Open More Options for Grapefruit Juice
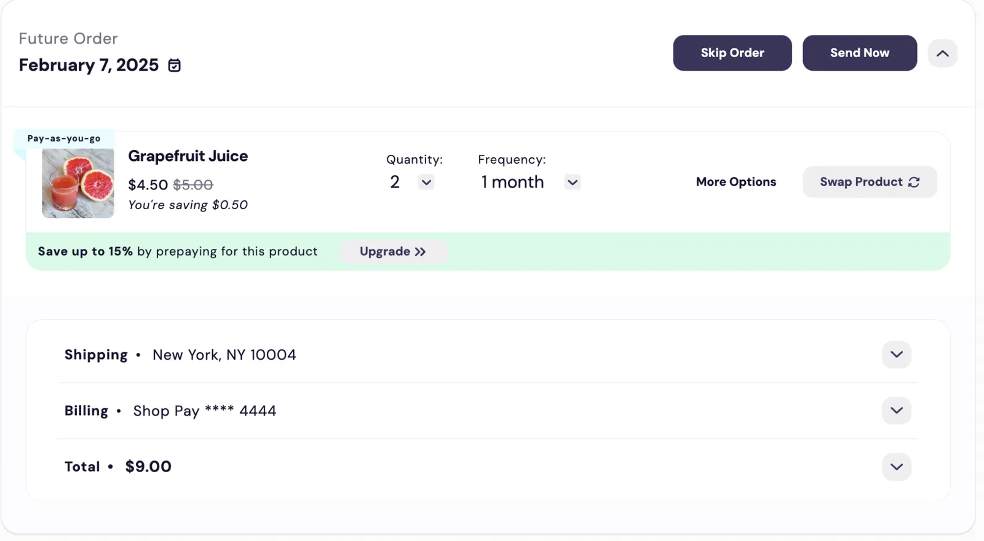Image resolution: width=984 pixels, height=541 pixels. [x=736, y=182]
